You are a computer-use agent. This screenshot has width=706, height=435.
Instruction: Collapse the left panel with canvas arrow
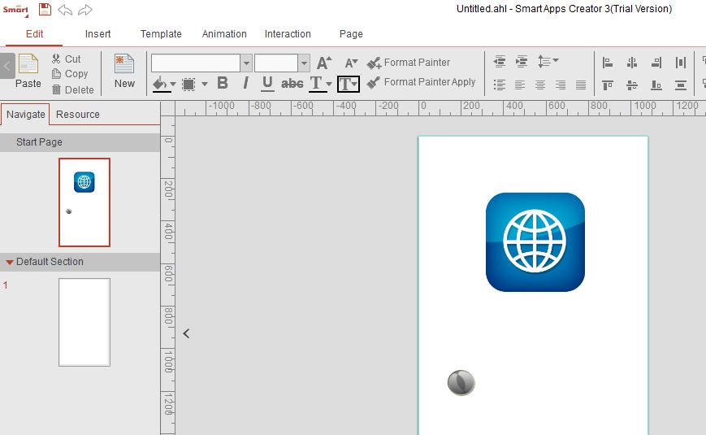(186, 333)
